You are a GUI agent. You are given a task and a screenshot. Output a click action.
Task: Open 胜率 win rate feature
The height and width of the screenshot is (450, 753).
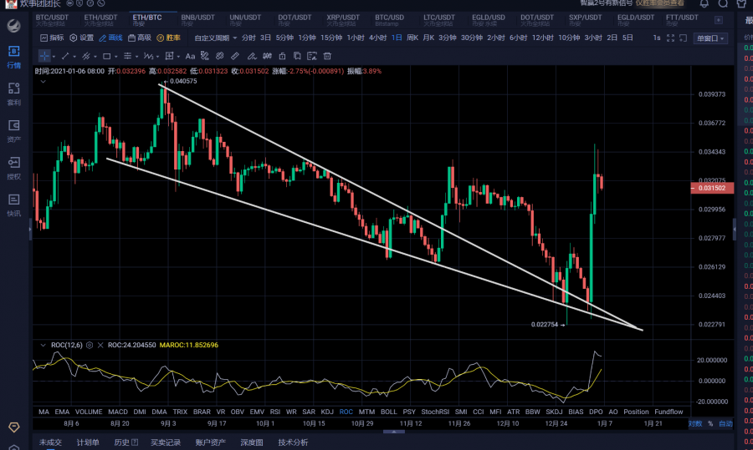(x=168, y=38)
